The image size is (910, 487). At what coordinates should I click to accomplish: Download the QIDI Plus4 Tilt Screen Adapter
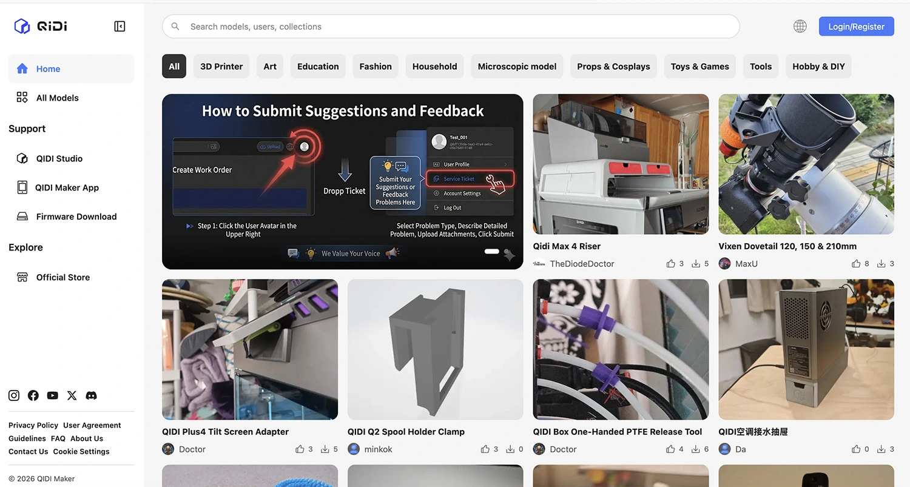pos(325,449)
